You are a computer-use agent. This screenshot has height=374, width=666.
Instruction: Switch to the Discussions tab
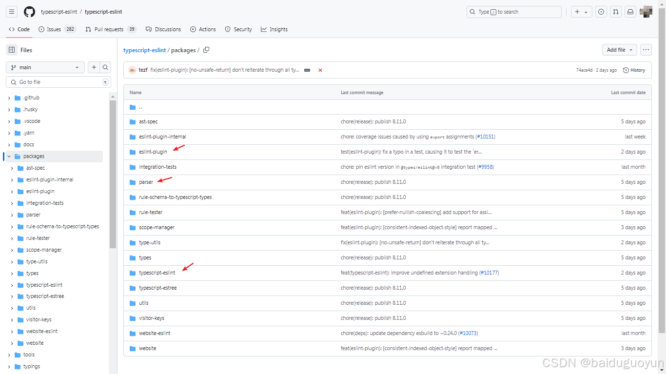163,29
